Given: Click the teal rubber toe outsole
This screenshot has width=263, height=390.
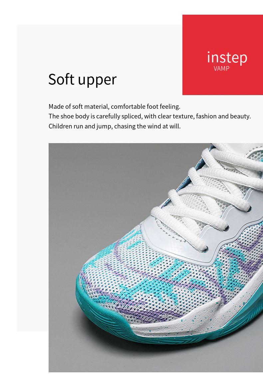Looking at the screenshot, I should [x=104, y=316].
